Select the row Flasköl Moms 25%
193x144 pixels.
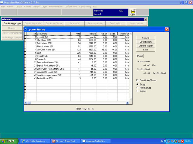pos(78,46)
